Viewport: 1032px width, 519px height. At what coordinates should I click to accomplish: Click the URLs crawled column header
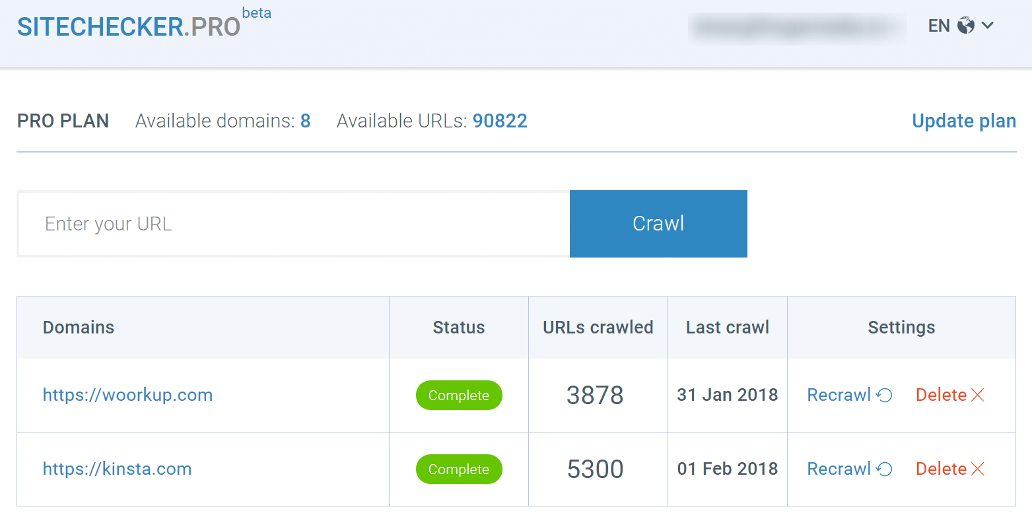pos(598,328)
